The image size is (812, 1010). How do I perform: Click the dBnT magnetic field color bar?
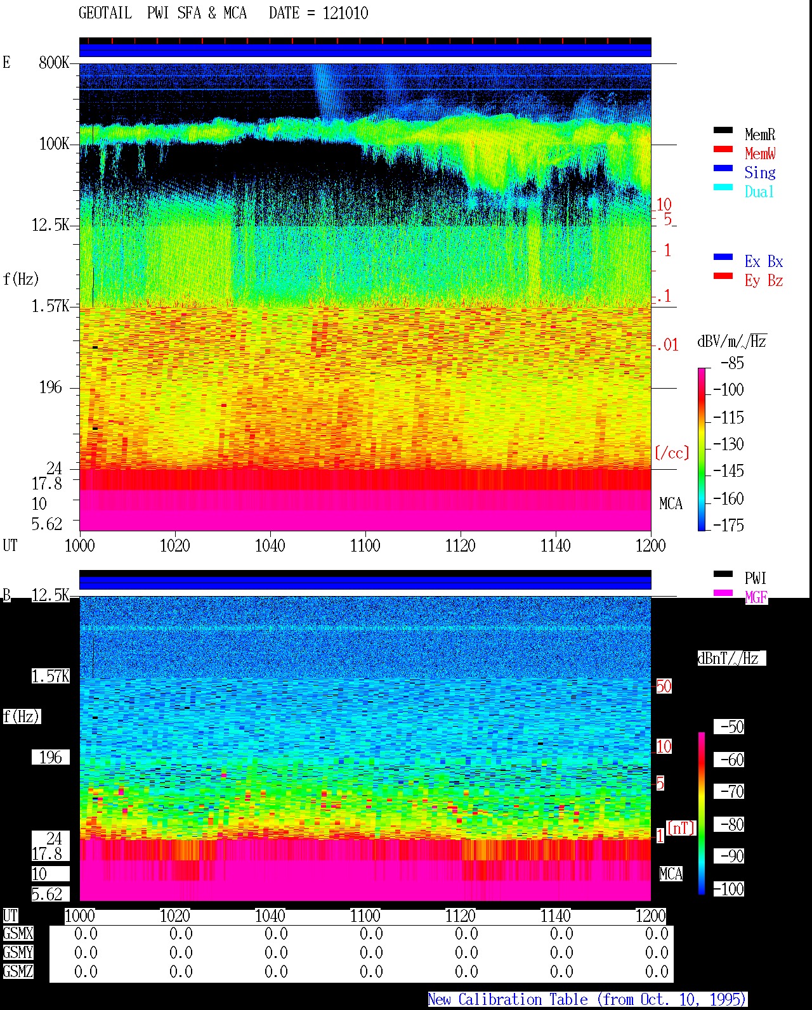pyautogui.click(x=702, y=813)
